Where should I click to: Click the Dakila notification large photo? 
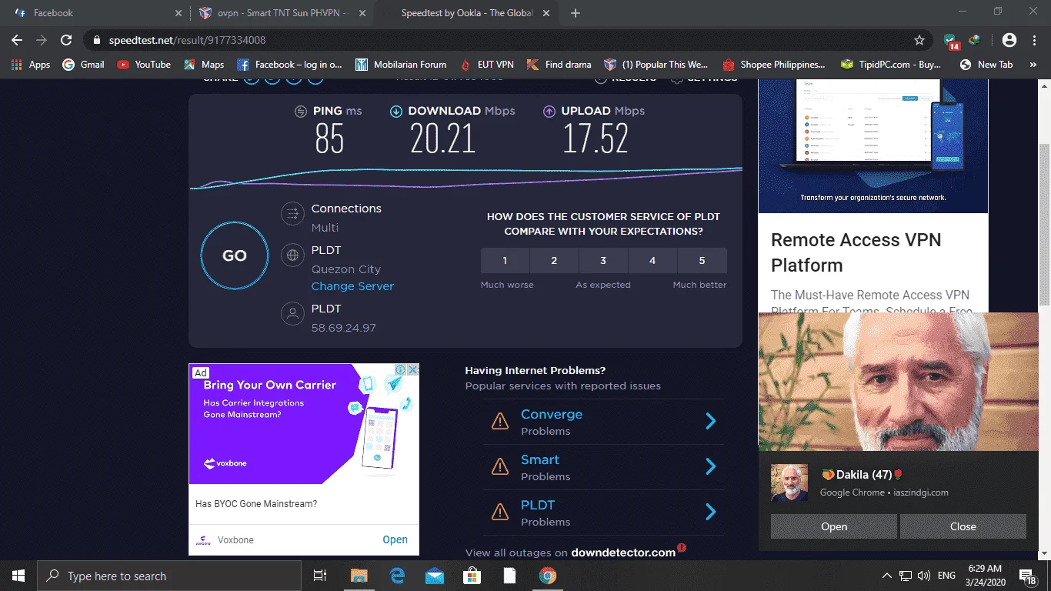click(x=899, y=382)
